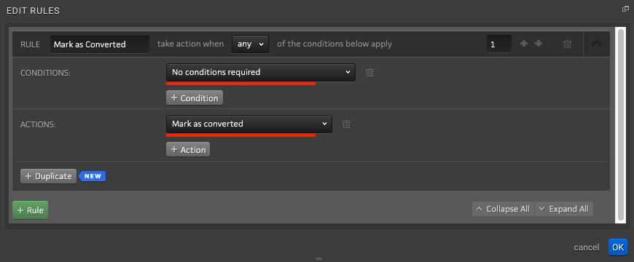
Task: Expand All rules
Action: 564,209
